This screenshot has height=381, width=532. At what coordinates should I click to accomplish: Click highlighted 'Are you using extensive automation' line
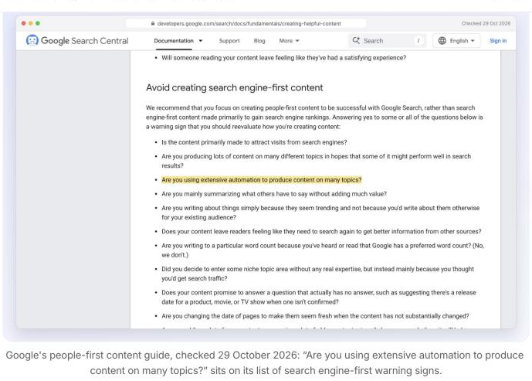click(261, 180)
